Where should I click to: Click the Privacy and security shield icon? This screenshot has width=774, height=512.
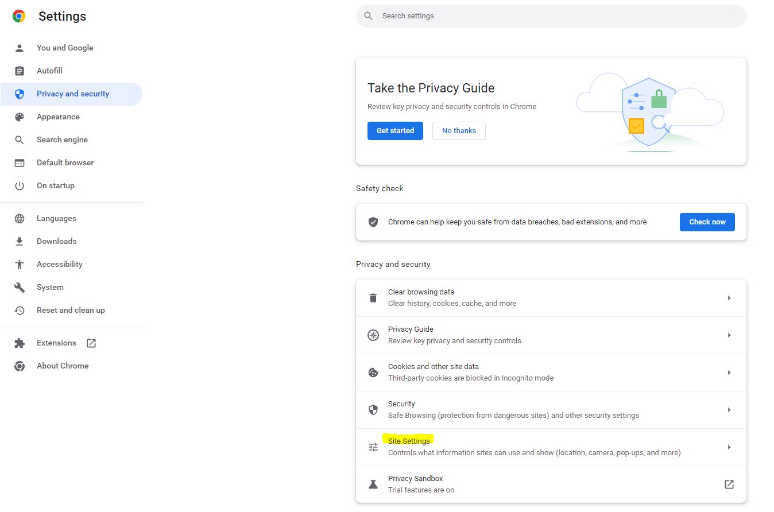click(20, 94)
